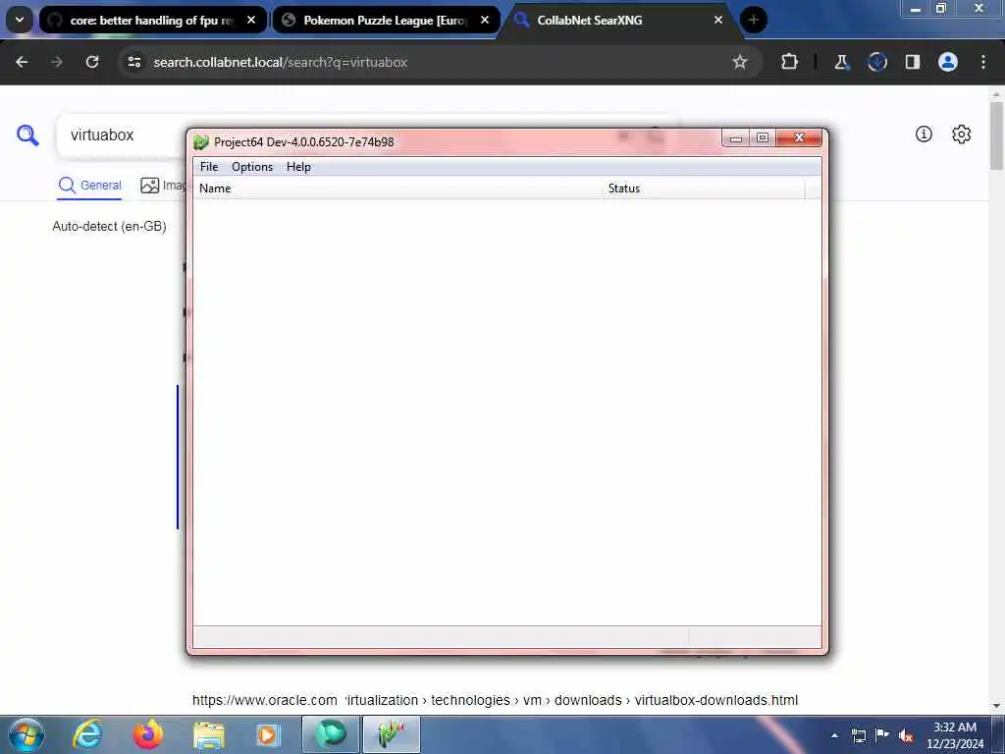Image resolution: width=1005 pixels, height=754 pixels.
Task: Open the Options menu in Project64
Action: pos(252,167)
